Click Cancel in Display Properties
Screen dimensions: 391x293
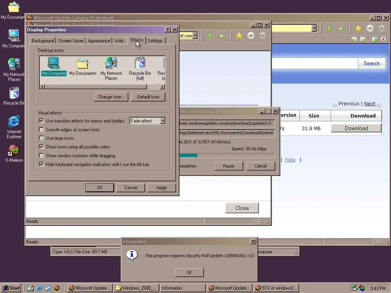[131, 188]
